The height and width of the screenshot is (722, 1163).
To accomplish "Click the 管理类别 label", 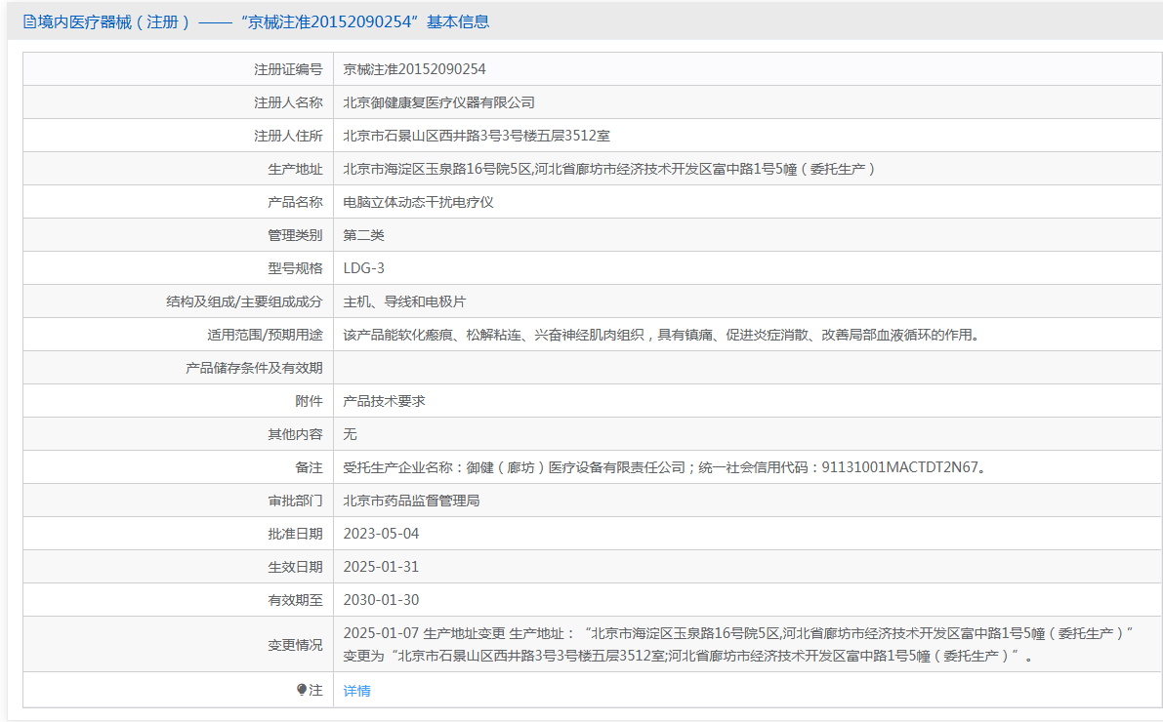I will [x=295, y=235].
